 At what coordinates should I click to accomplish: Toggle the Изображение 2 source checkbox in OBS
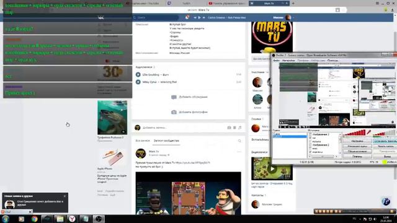coord(310,145)
